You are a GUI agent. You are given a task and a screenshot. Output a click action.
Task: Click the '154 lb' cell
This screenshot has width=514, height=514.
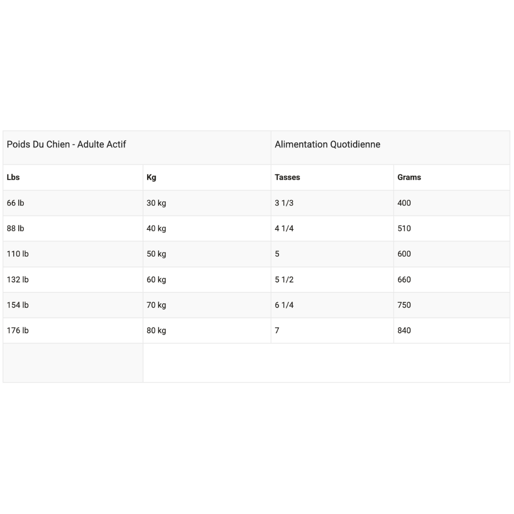(x=73, y=305)
